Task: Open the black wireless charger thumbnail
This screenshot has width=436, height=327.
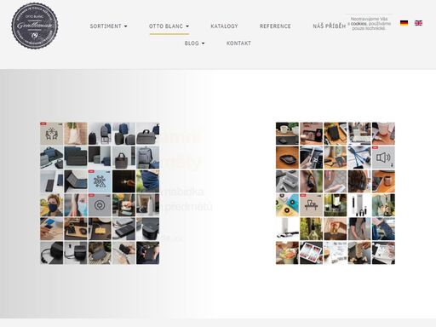Action: coord(287,158)
